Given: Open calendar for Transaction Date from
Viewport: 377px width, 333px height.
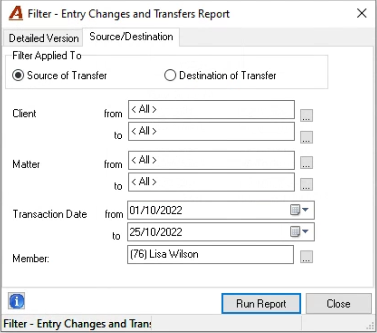Looking at the screenshot, I should (295, 210).
